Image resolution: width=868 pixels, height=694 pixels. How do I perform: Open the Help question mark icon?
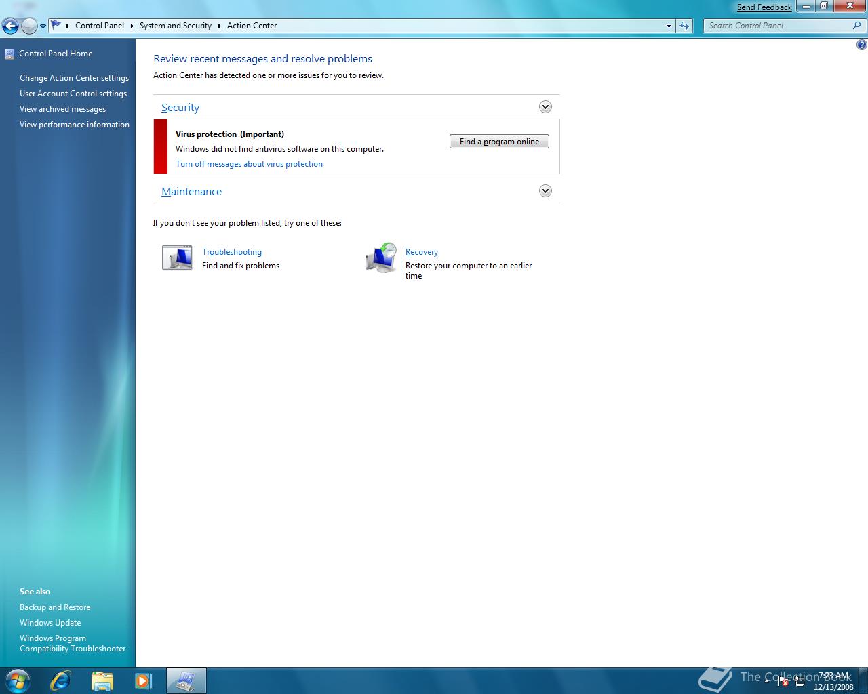click(861, 45)
